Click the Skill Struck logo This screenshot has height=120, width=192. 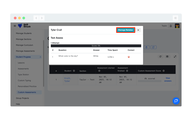24,26
